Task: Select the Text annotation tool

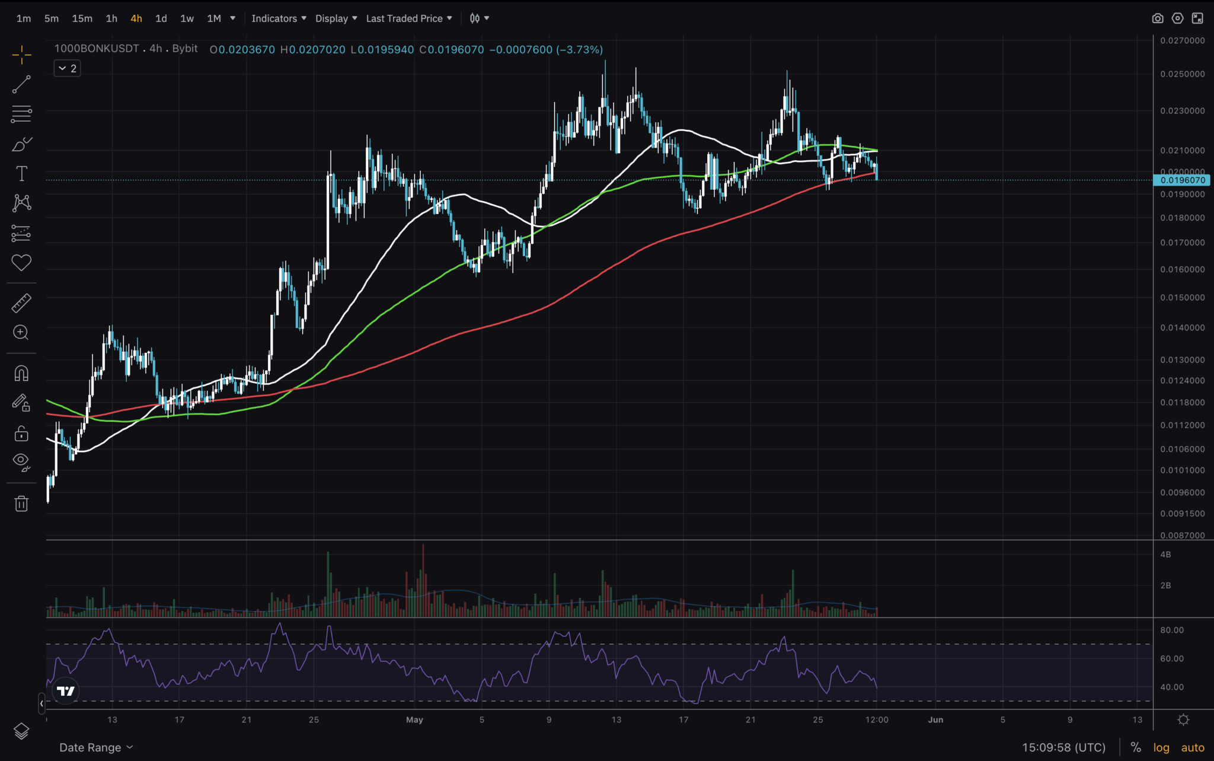Action: point(22,174)
